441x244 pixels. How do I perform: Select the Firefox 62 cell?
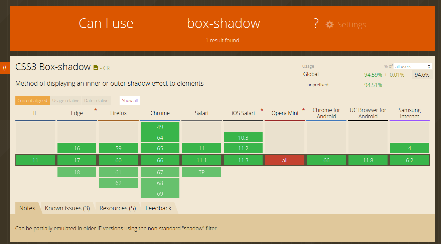[x=118, y=183]
